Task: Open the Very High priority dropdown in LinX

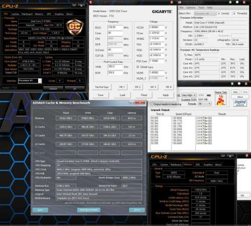Action: [x=189, y=95]
